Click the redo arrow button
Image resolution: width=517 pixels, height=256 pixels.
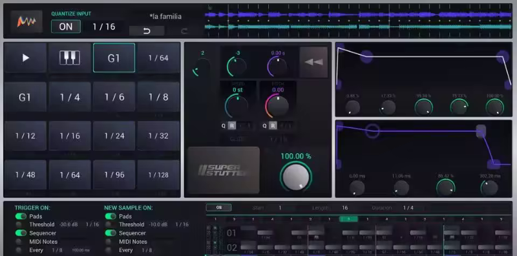(184, 31)
